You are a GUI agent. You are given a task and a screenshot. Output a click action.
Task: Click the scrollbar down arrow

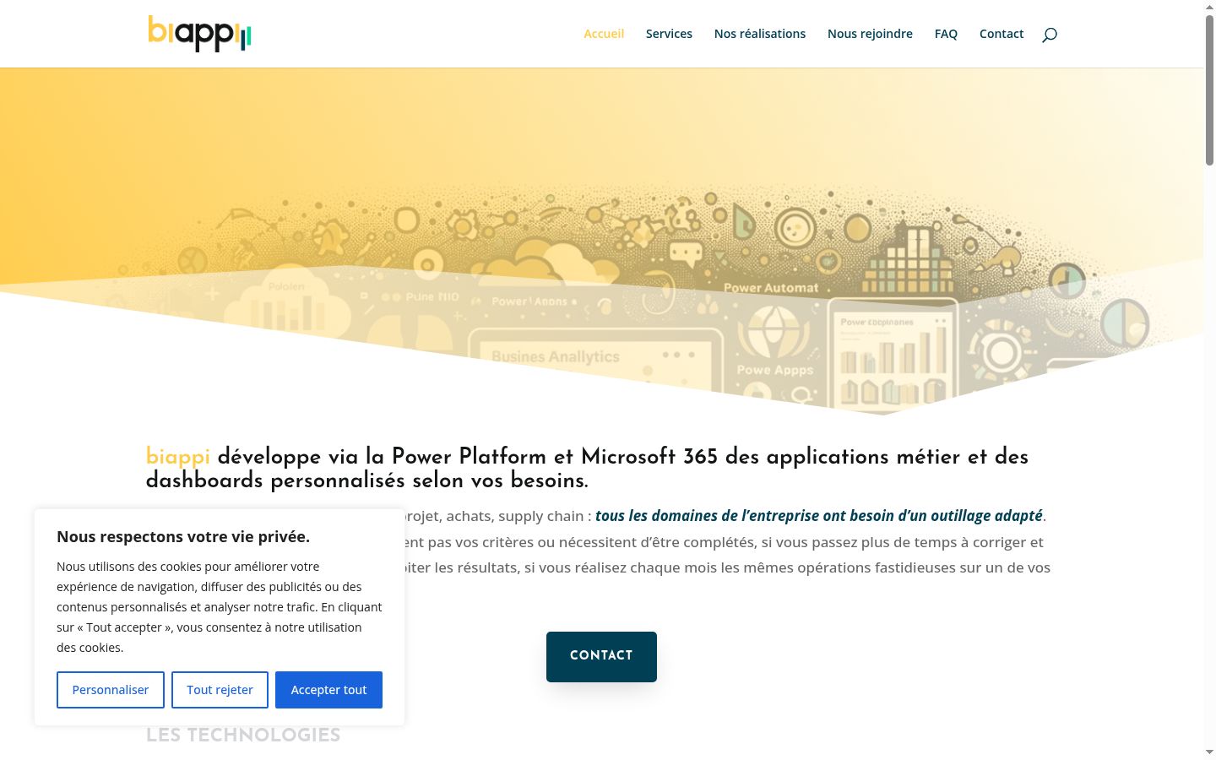point(1209,752)
